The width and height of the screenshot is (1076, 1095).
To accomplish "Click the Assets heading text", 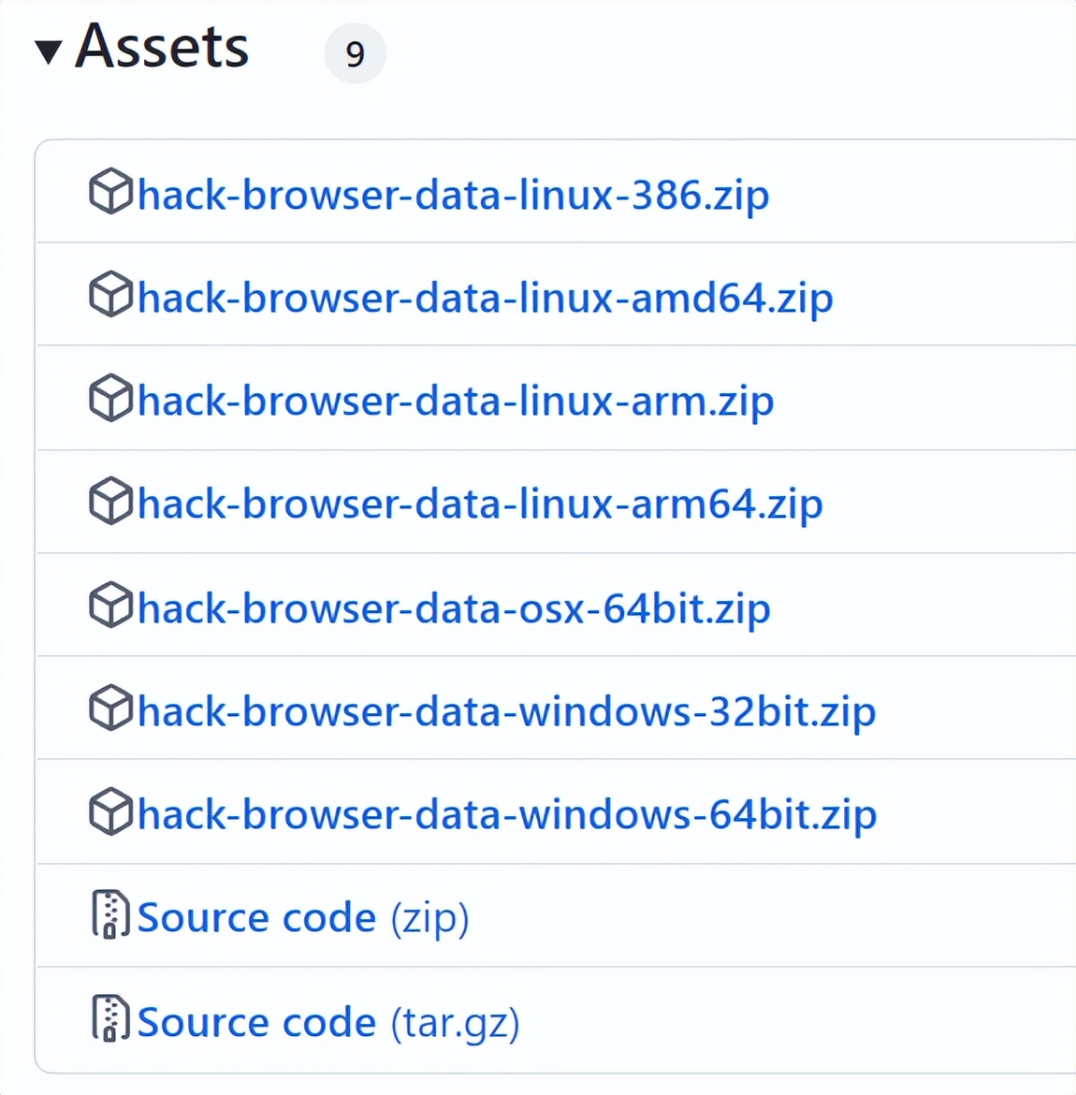I will (x=162, y=47).
